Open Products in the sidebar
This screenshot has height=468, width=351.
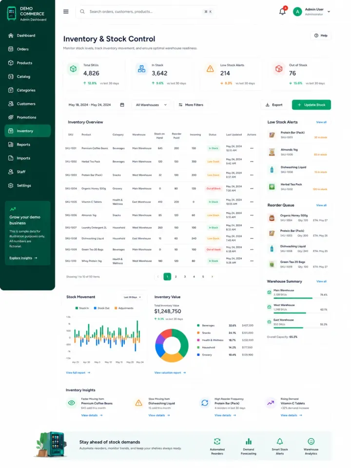(x=27, y=63)
